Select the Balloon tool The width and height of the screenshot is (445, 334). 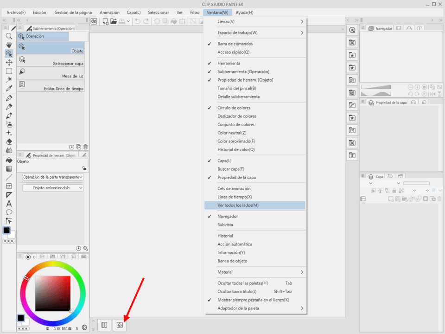[x=9, y=212]
